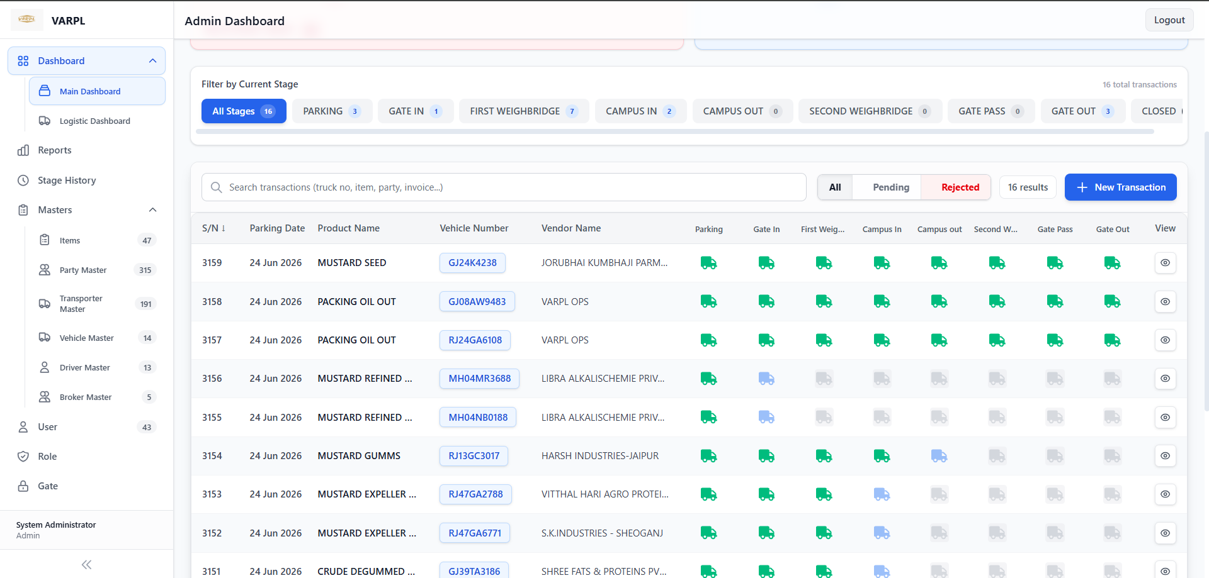Screen dimensions: 1209x578
Task: Collapse the sidebar with double arrow
Action: tap(87, 565)
